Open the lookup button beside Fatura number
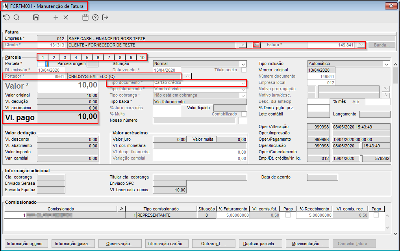 point(361,45)
